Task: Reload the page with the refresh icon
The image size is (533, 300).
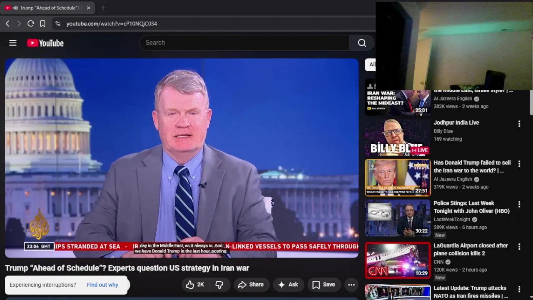Action: 31,24
